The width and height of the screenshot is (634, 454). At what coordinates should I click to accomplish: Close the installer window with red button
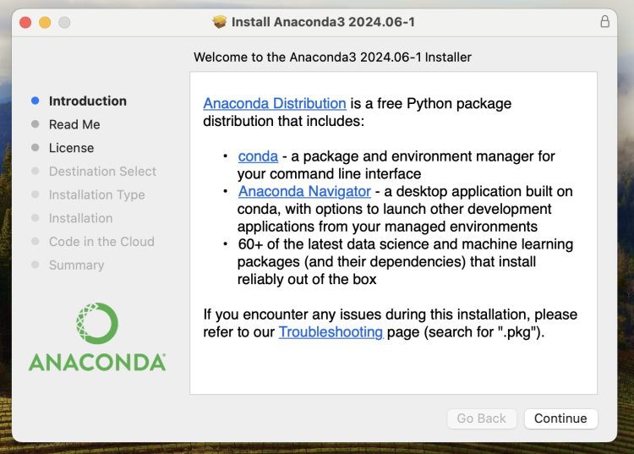click(x=25, y=22)
